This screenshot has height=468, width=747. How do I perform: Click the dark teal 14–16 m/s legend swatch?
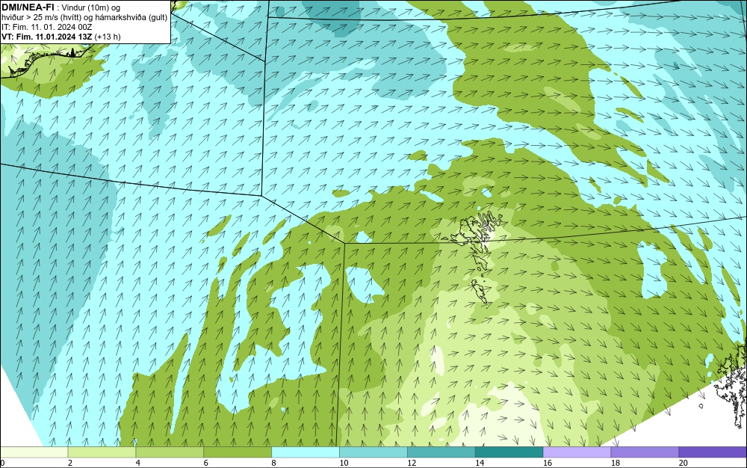click(509, 452)
